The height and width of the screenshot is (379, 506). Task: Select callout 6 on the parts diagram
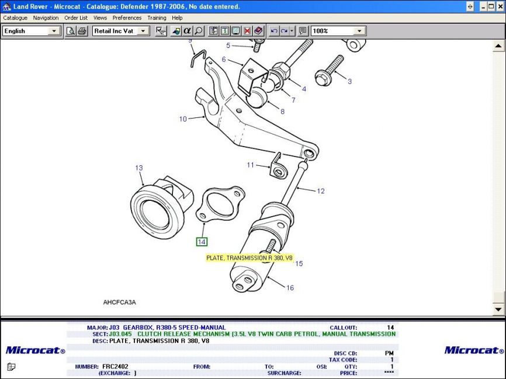coord(224,60)
